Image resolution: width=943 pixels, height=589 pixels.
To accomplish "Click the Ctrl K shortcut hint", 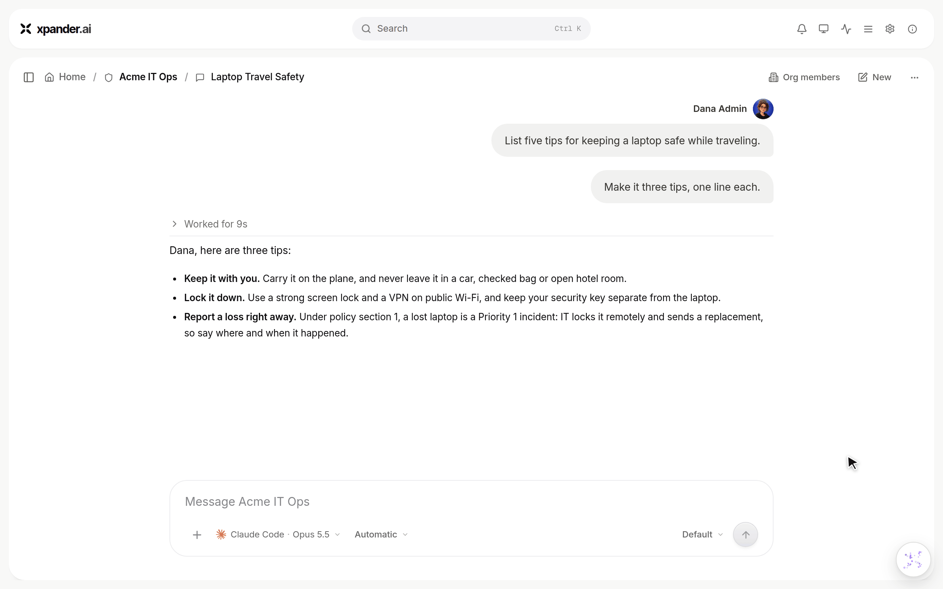I will point(568,28).
